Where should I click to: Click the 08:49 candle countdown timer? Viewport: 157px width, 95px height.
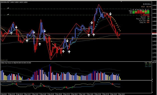coord(149,7)
